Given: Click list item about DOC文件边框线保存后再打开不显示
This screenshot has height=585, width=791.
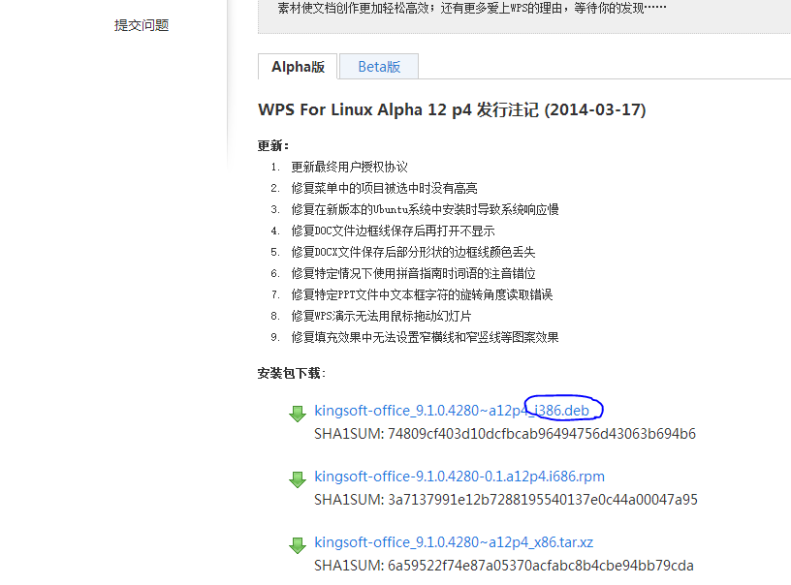Looking at the screenshot, I should pyautogui.click(x=393, y=231).
